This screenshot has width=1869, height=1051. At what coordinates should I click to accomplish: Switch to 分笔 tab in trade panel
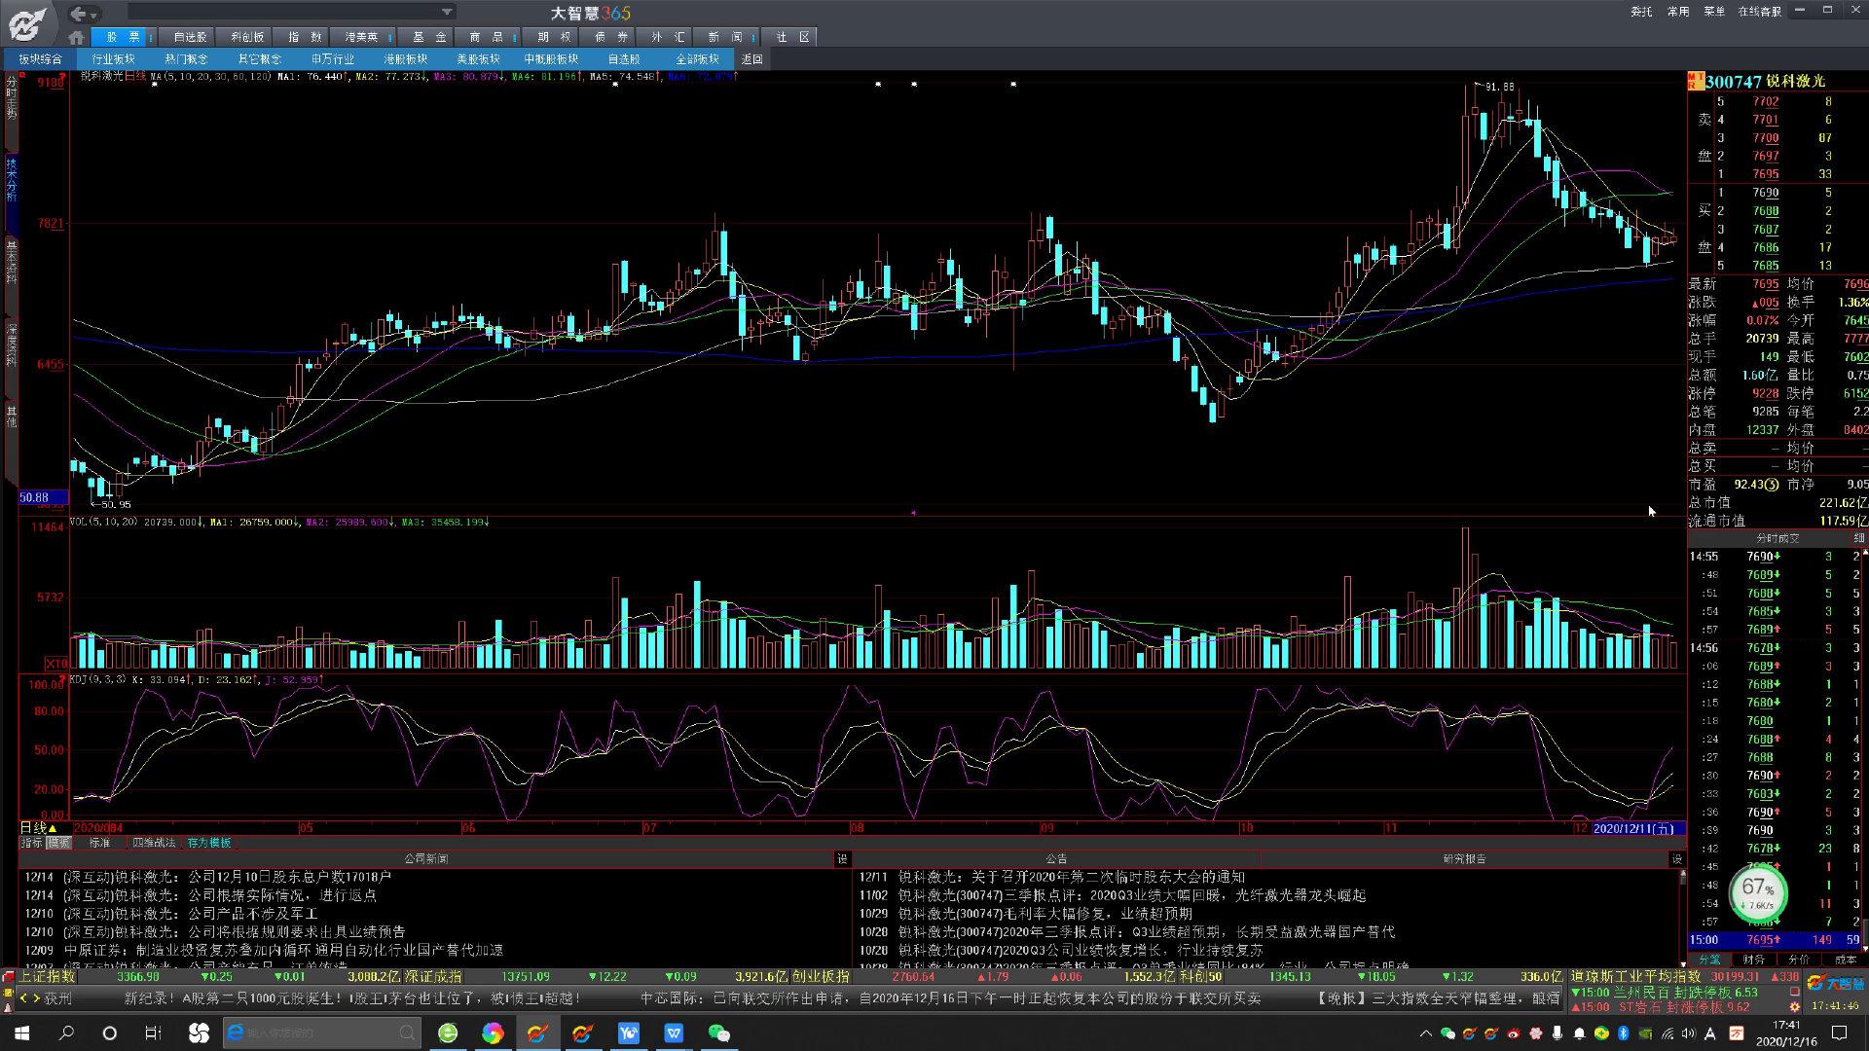1709,960
